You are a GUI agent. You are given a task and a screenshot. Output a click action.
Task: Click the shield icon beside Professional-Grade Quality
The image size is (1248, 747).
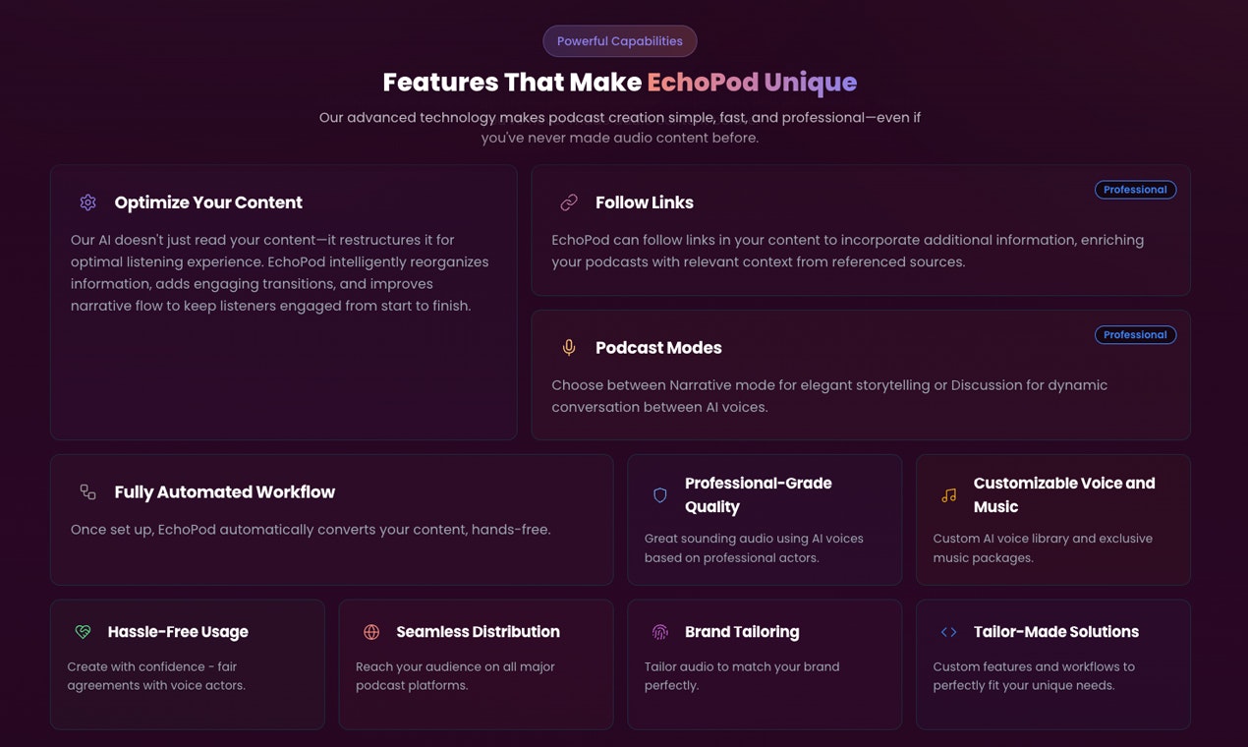[660, 495]
